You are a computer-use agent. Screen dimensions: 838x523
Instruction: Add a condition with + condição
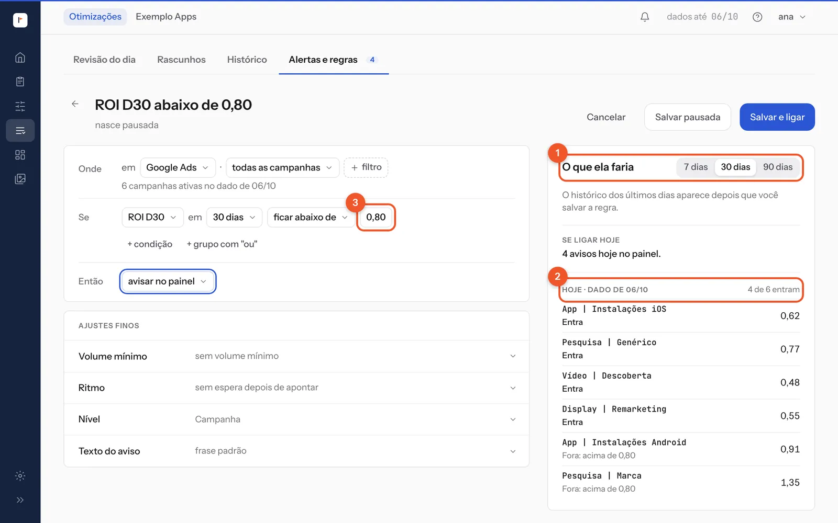[150, 244]
